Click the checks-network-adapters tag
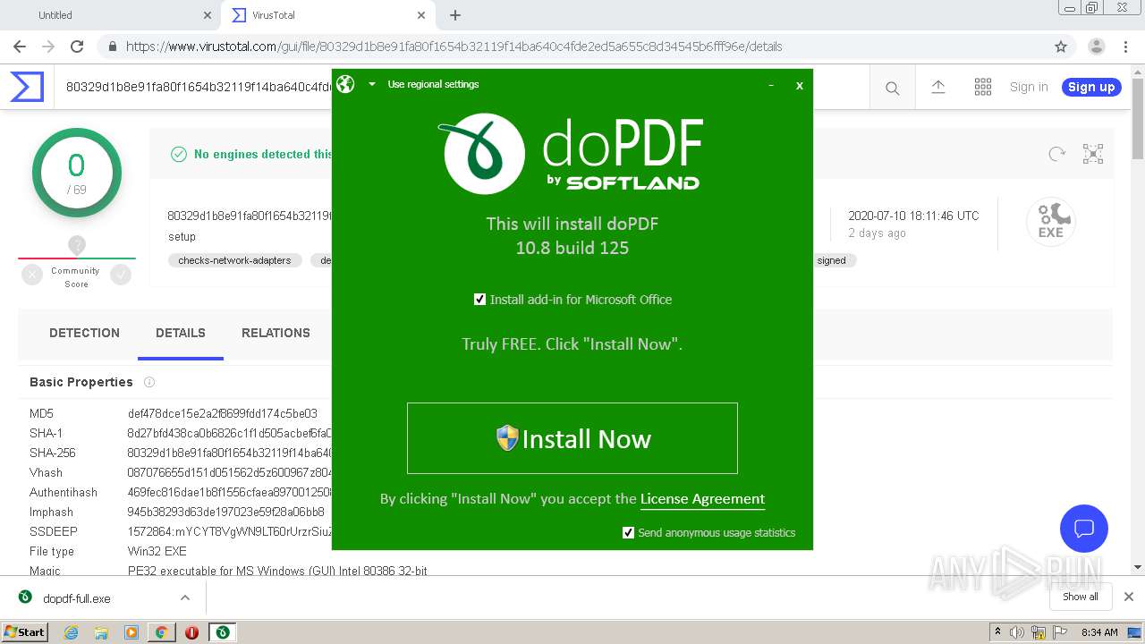The image size is (1145, 644). [234, 260]
